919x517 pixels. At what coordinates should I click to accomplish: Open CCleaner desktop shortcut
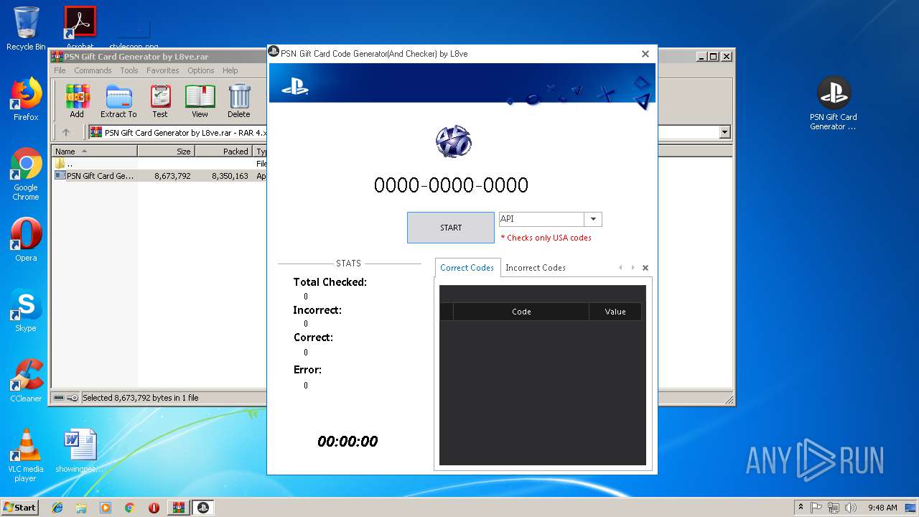(26, 381)
